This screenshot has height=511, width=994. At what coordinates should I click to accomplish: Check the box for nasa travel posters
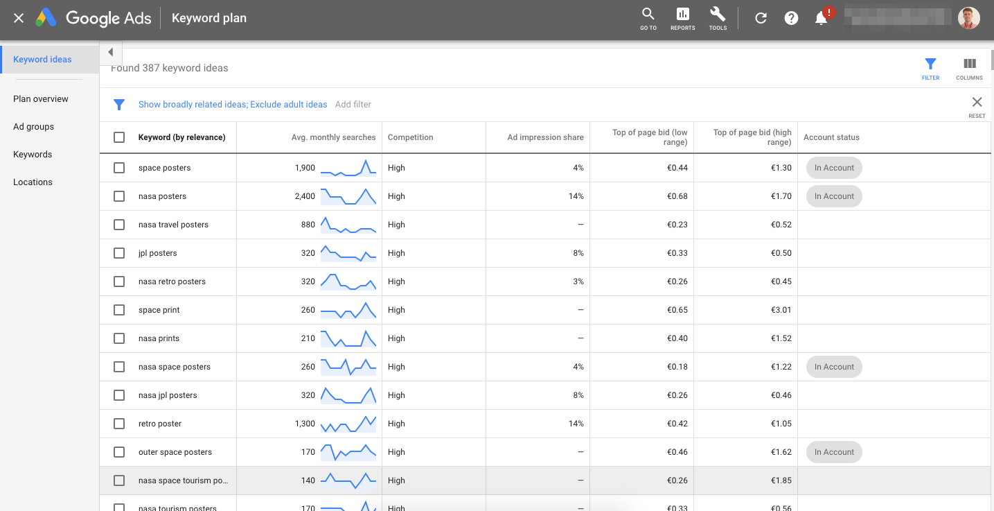[x=119, y=225]
